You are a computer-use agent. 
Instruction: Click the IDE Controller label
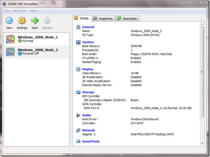[91, 96]
